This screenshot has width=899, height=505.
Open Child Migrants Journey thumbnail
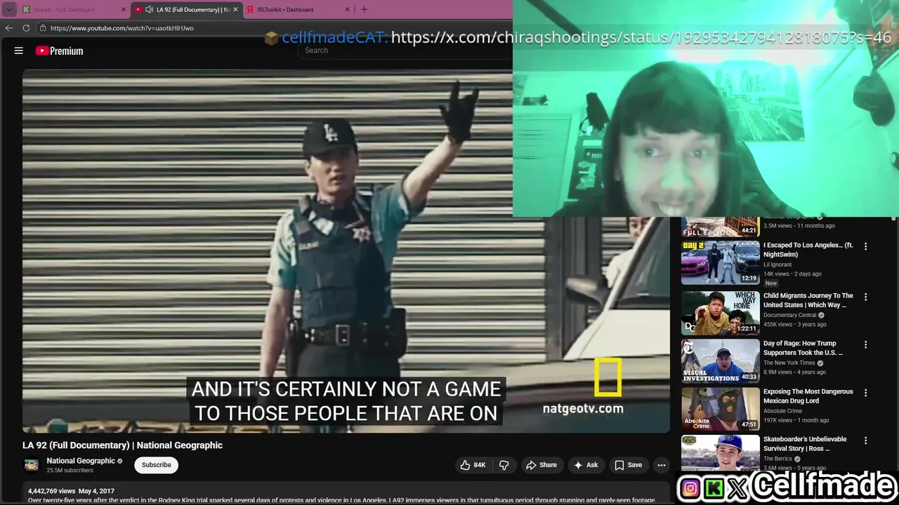click(x=720, y=314)
